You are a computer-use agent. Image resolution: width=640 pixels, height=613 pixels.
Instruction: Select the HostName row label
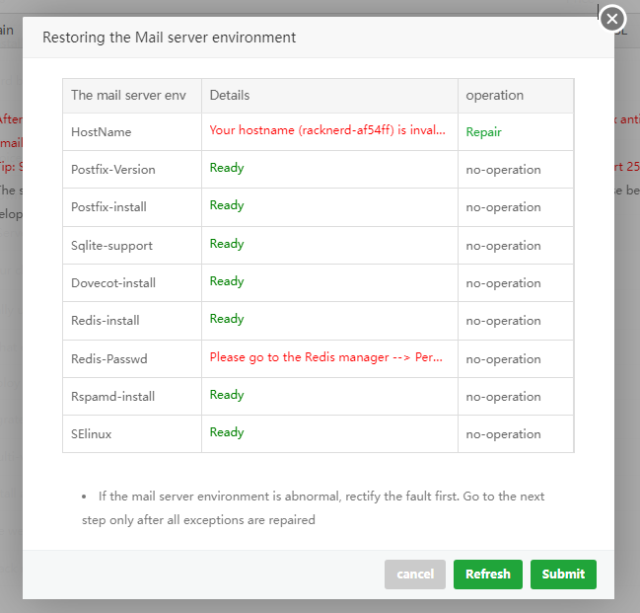point(101,131)
